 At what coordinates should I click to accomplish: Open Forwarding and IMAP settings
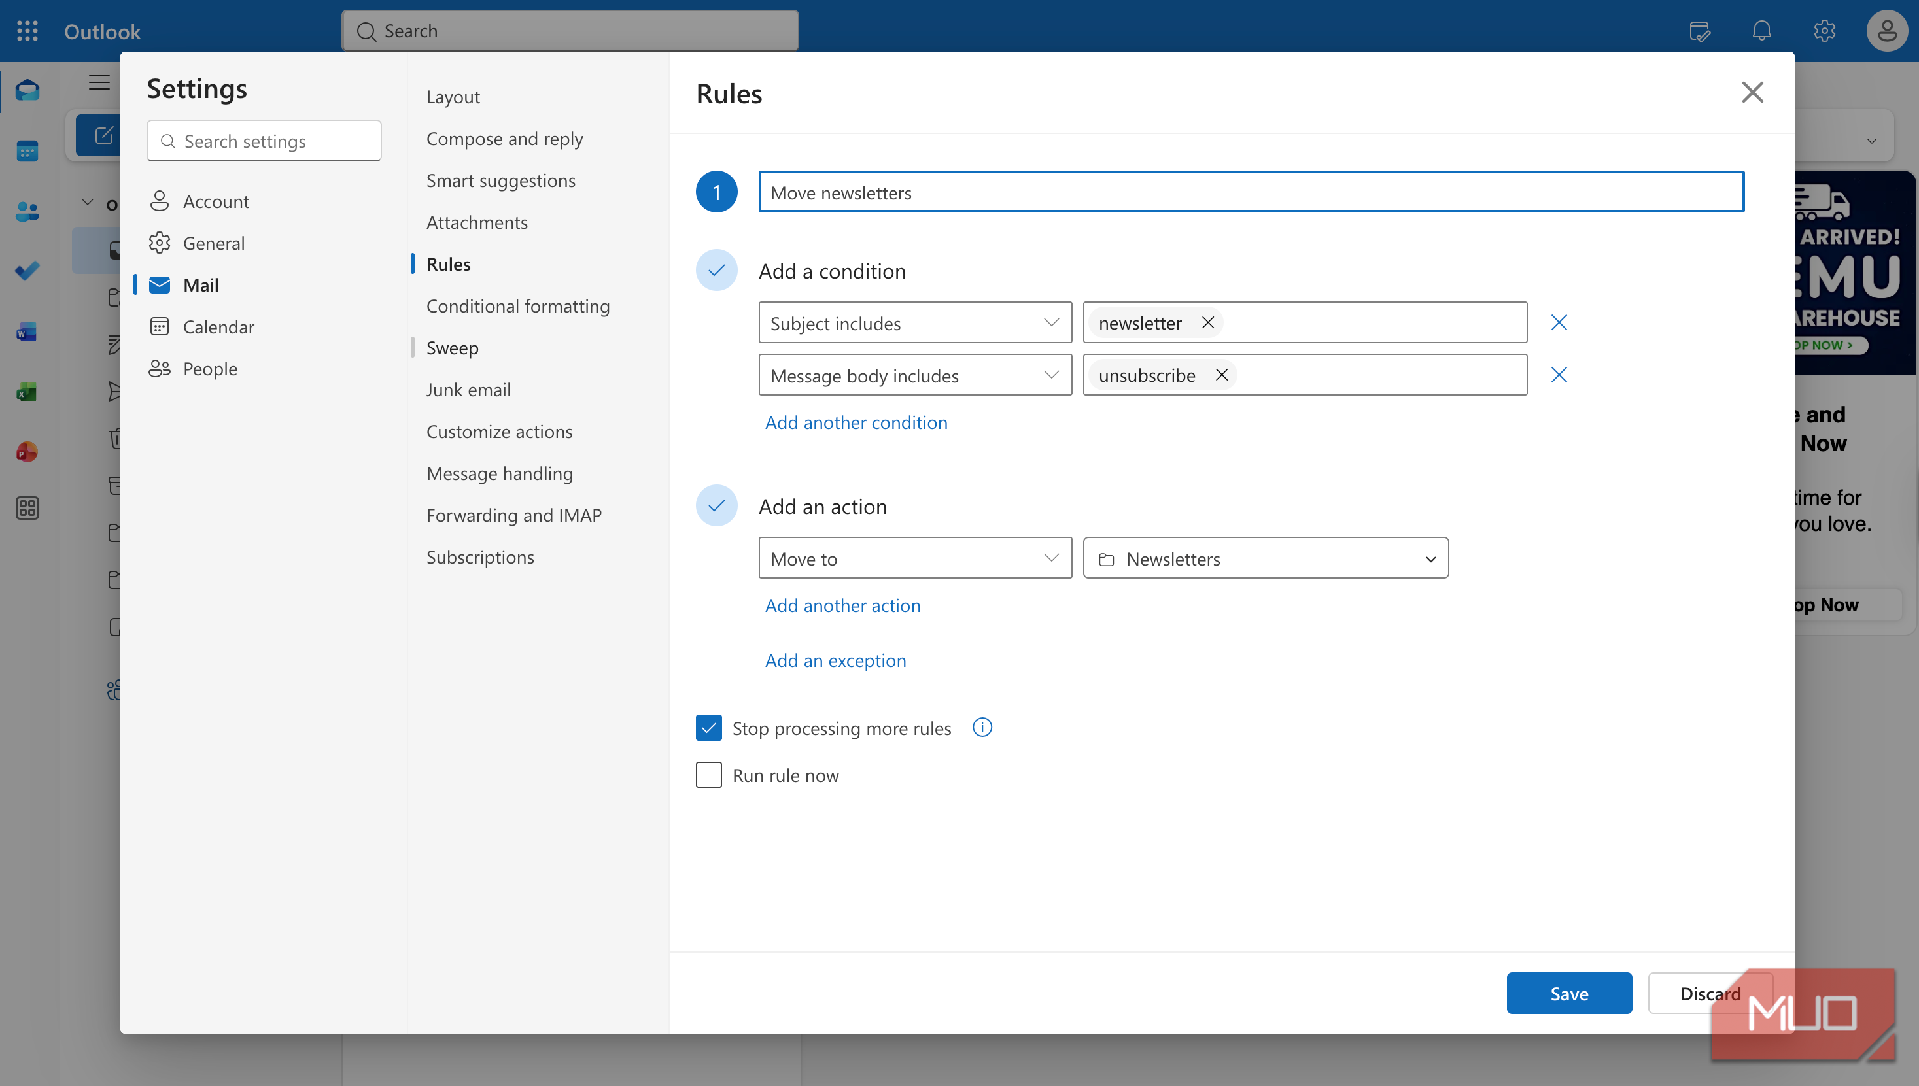tap(514, 515)
